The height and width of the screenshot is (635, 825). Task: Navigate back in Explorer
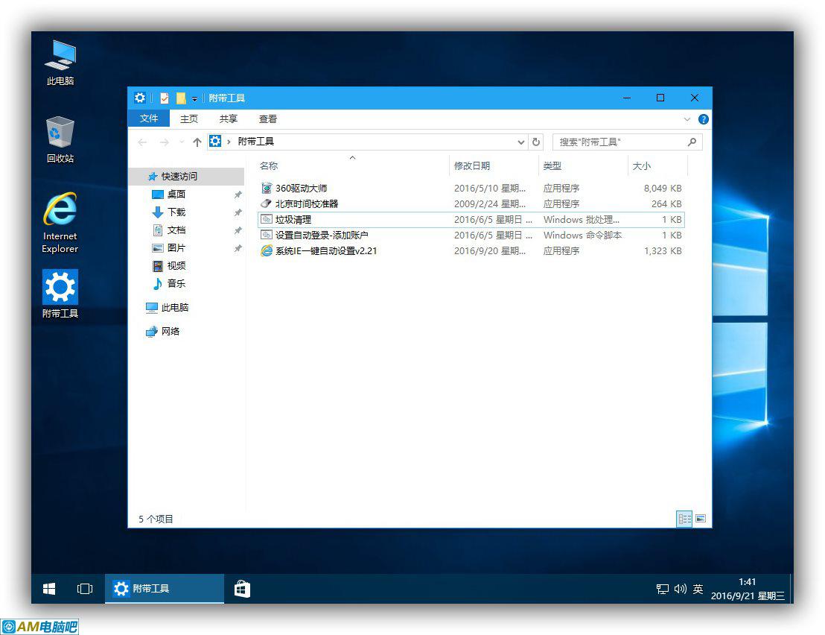tap(142, 142)
